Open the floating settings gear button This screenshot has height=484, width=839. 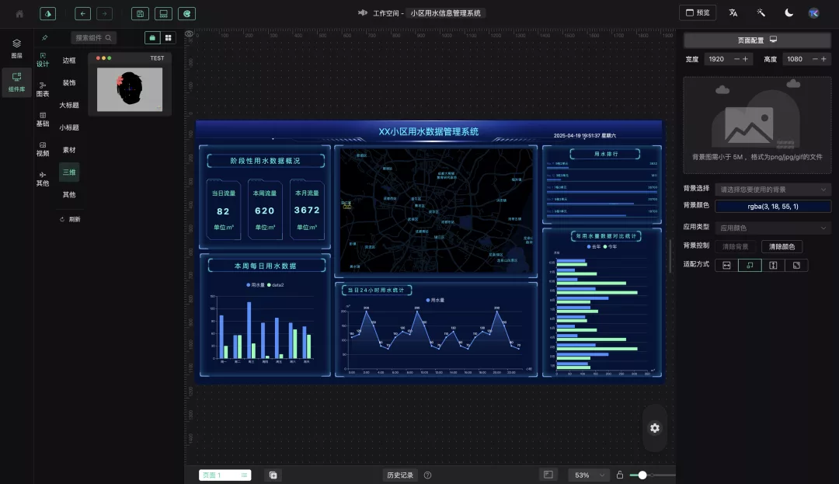tap(655, 428)
